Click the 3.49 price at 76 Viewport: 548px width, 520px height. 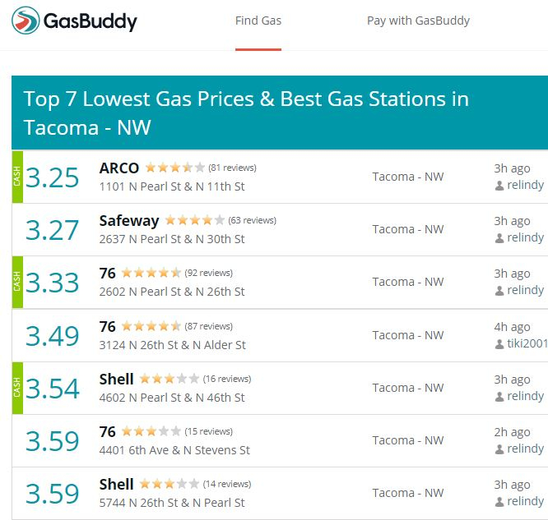tap(53, 336)
